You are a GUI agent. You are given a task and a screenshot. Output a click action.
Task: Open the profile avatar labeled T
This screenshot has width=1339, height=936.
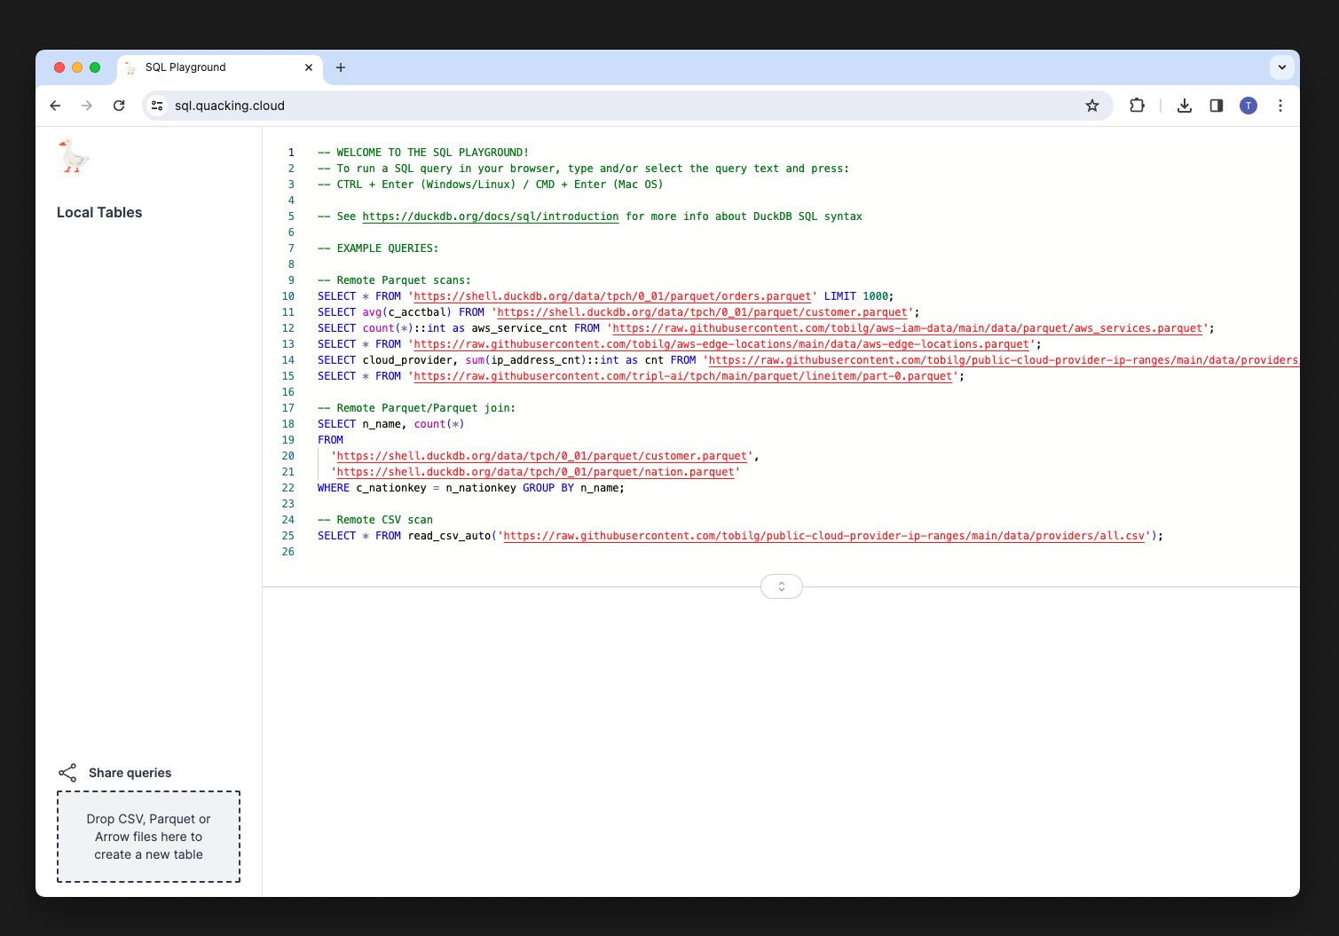tap(1248, 106)
